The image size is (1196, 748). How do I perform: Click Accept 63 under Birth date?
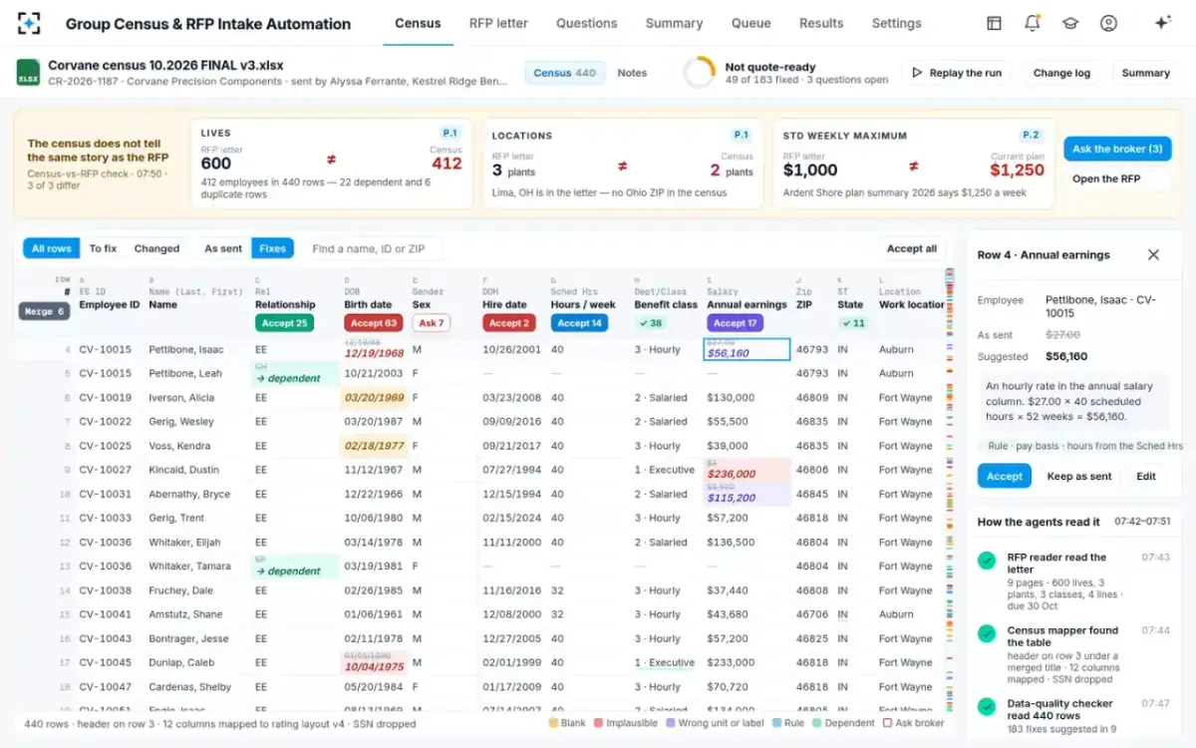[x=373, y=323]
